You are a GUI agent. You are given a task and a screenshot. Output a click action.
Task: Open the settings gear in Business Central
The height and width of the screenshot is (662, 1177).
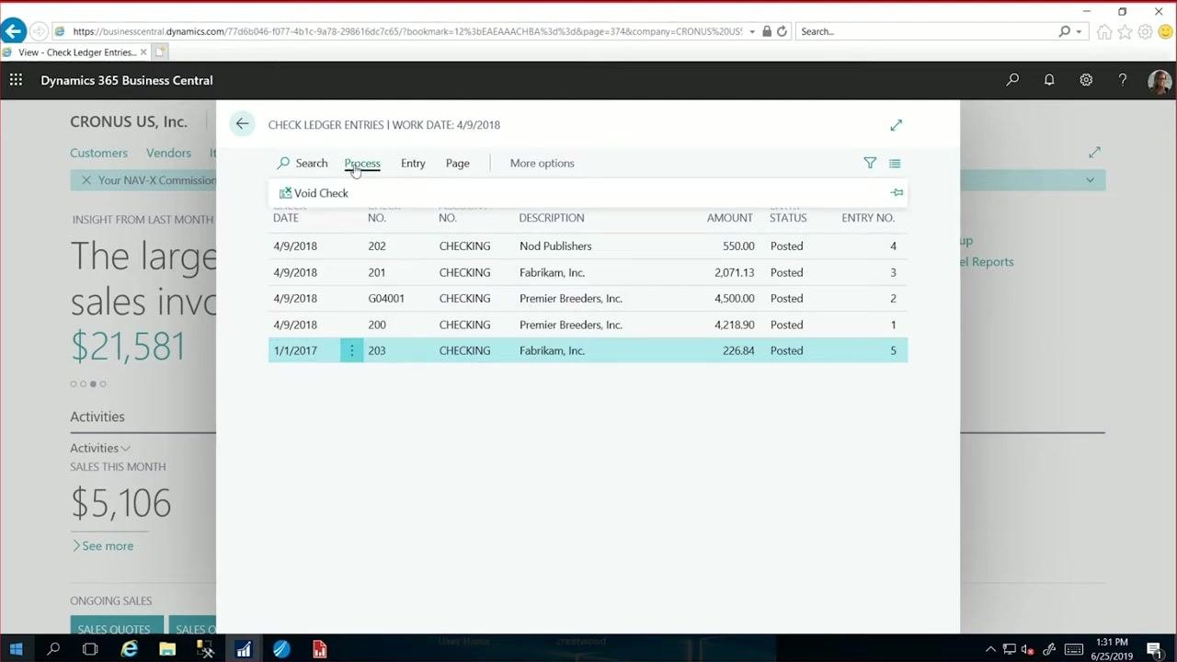tap(1086, 80)
